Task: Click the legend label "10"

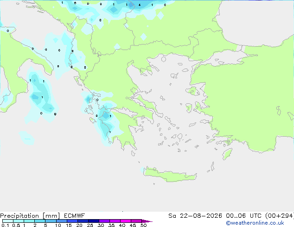Action: 58,225
